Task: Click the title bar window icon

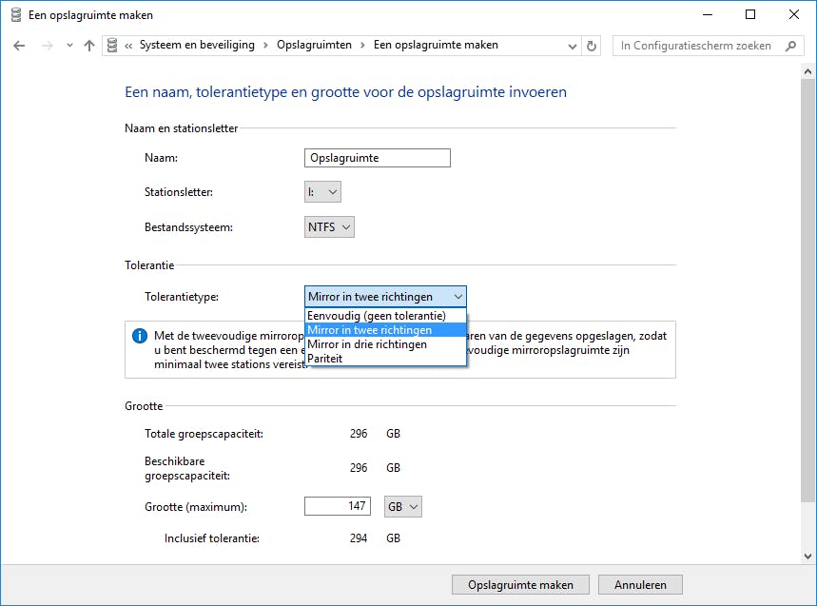Action: pyautogui.click(x=16, y=15)
